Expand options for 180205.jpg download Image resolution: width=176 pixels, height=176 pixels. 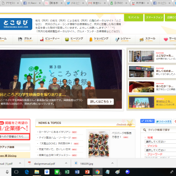tap(112, 163)
